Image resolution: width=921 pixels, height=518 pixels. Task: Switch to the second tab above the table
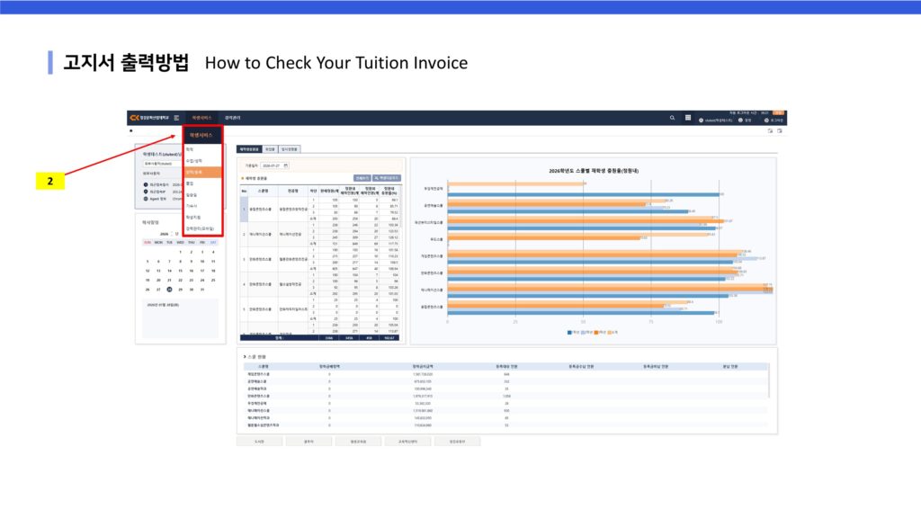pyautogui.click(x=270, y=149)
